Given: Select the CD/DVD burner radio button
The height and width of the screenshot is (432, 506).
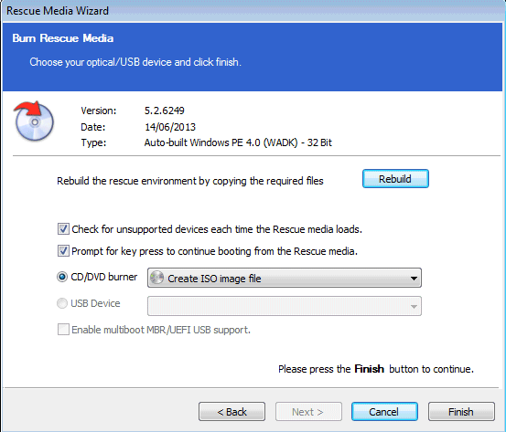Looking at the screenshot, I should (x=62, y=277).
